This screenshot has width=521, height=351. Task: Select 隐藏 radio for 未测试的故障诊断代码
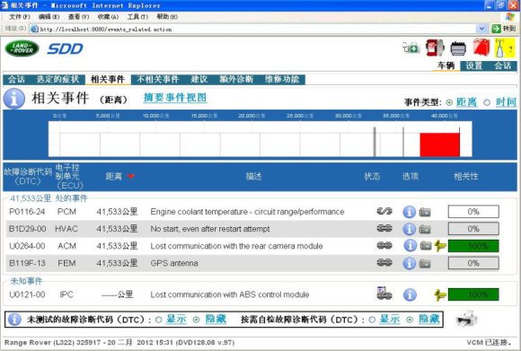(x=197, y=320)
